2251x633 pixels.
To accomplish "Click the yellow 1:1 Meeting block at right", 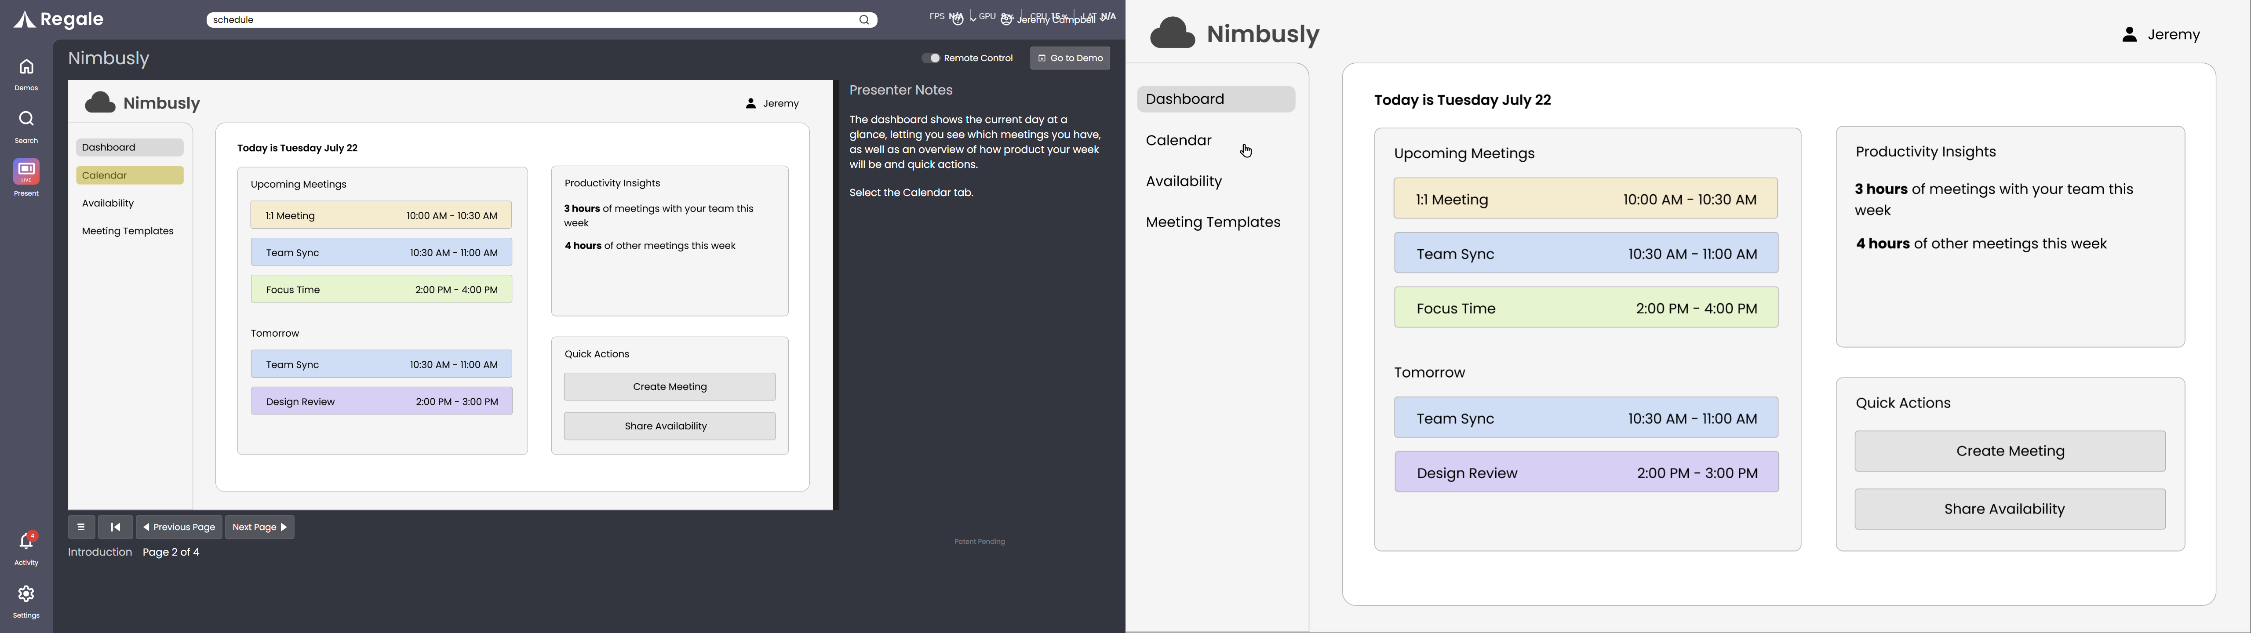I will pos(1585,199).
